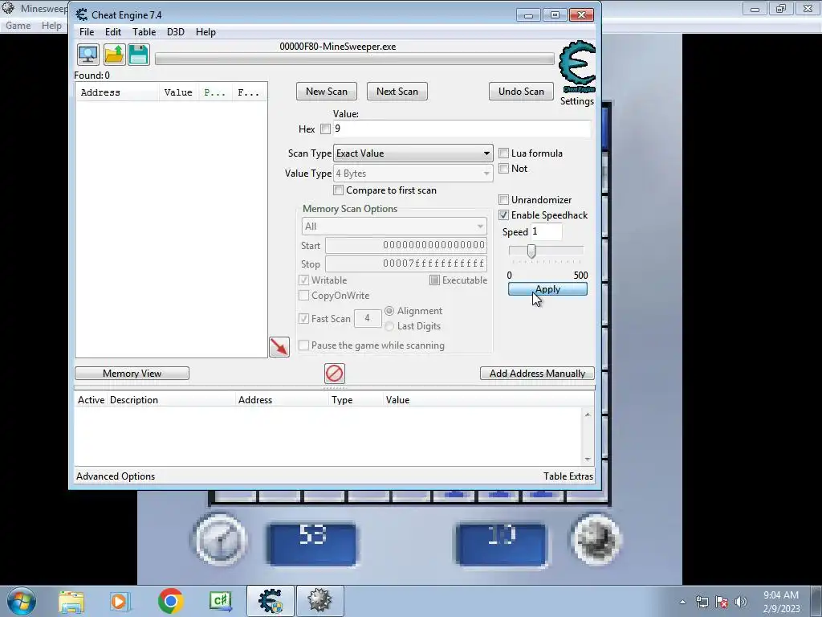Click Minesweeper clock timer icon

coord(220,540)
